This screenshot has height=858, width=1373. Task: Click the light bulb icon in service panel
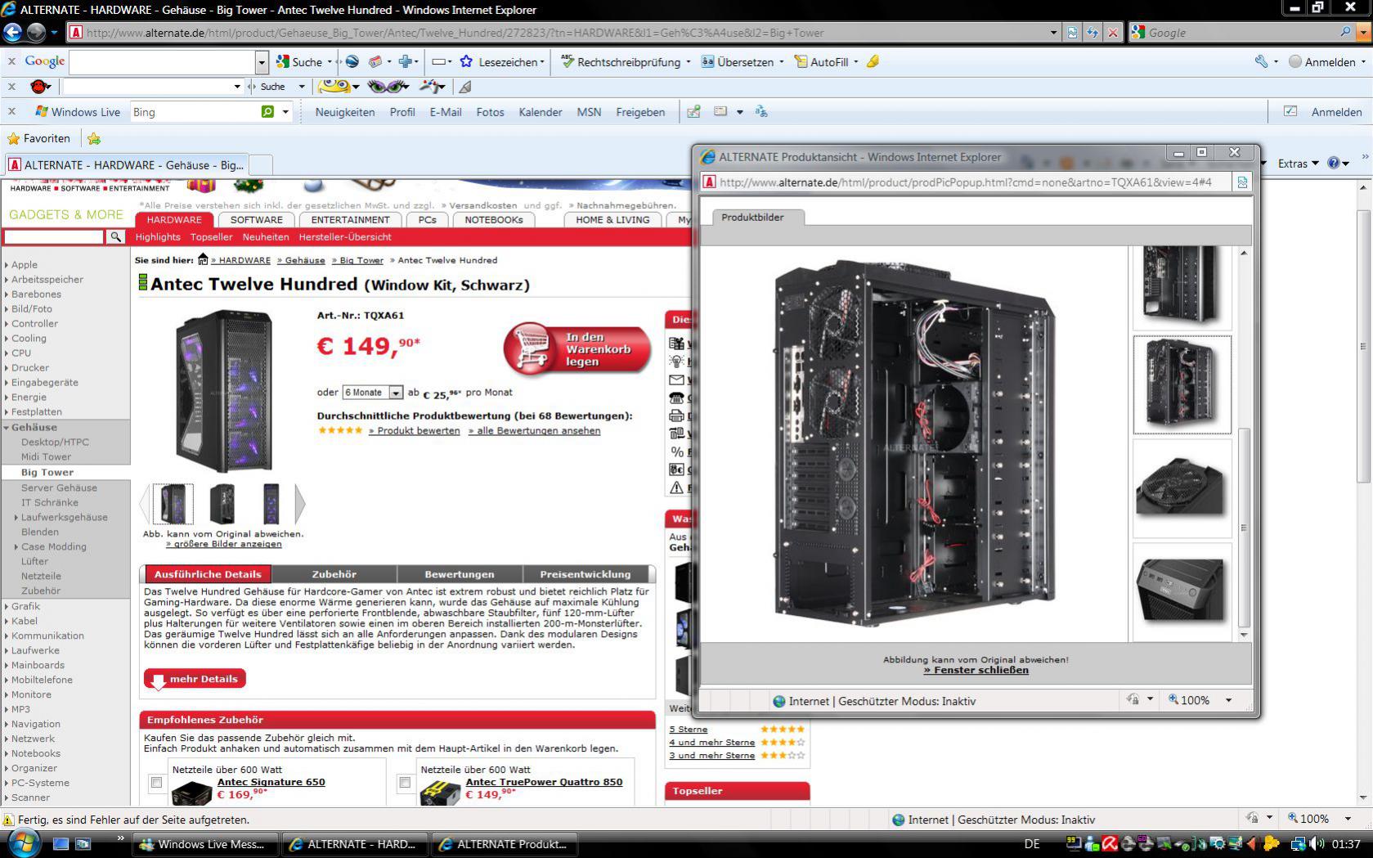[676, 362]
